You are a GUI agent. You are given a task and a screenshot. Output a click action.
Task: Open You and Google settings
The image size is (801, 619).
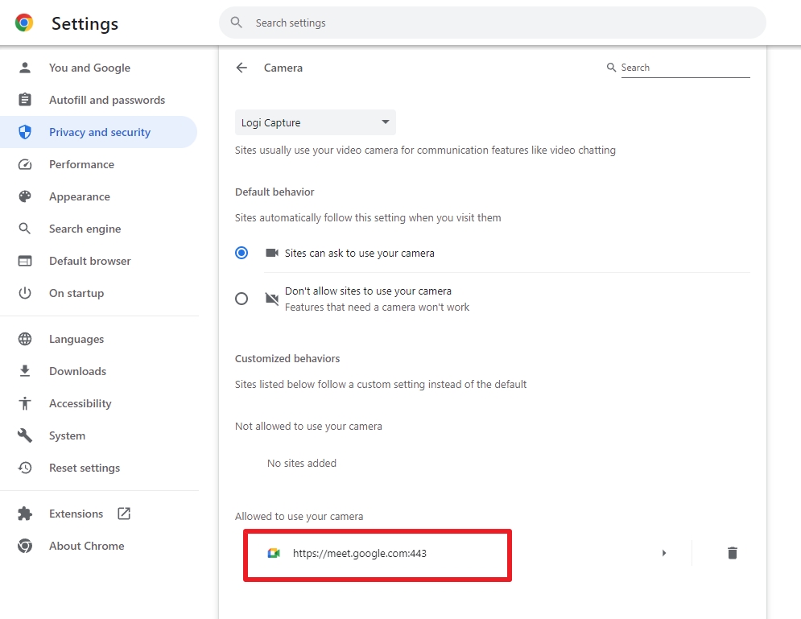coord(89,68)
